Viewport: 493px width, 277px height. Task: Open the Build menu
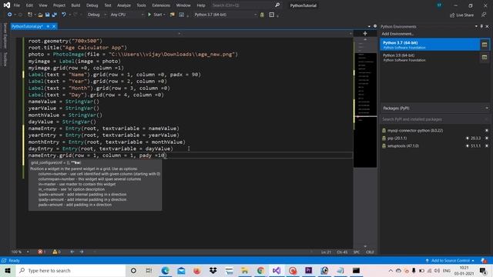(x=75, y=5)
